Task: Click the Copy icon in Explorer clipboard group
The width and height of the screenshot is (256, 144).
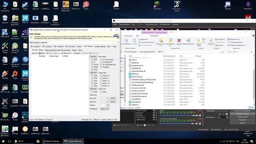Action: click(126, 40)
